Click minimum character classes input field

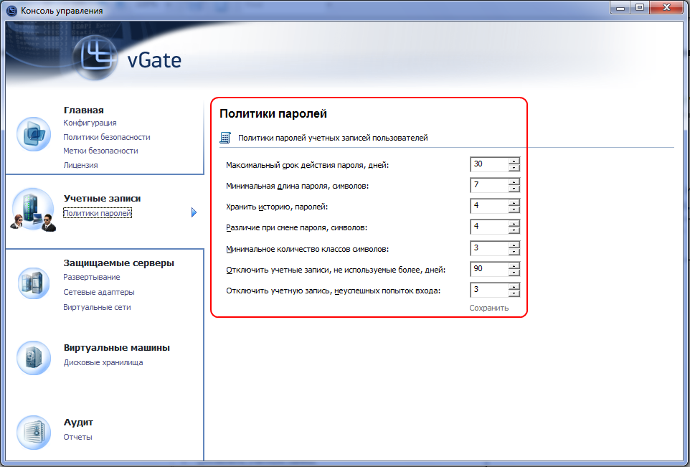tap(489, 247)
